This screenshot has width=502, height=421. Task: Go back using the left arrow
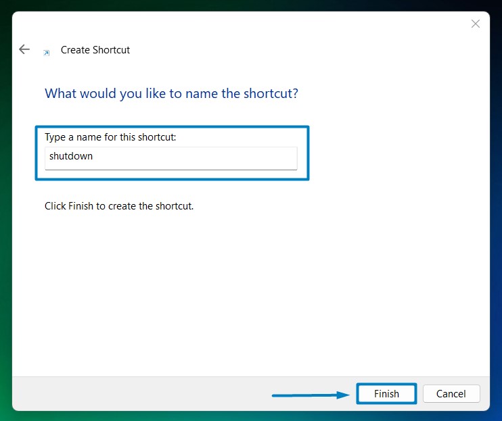pyautogui.click(x=24, y=49)
